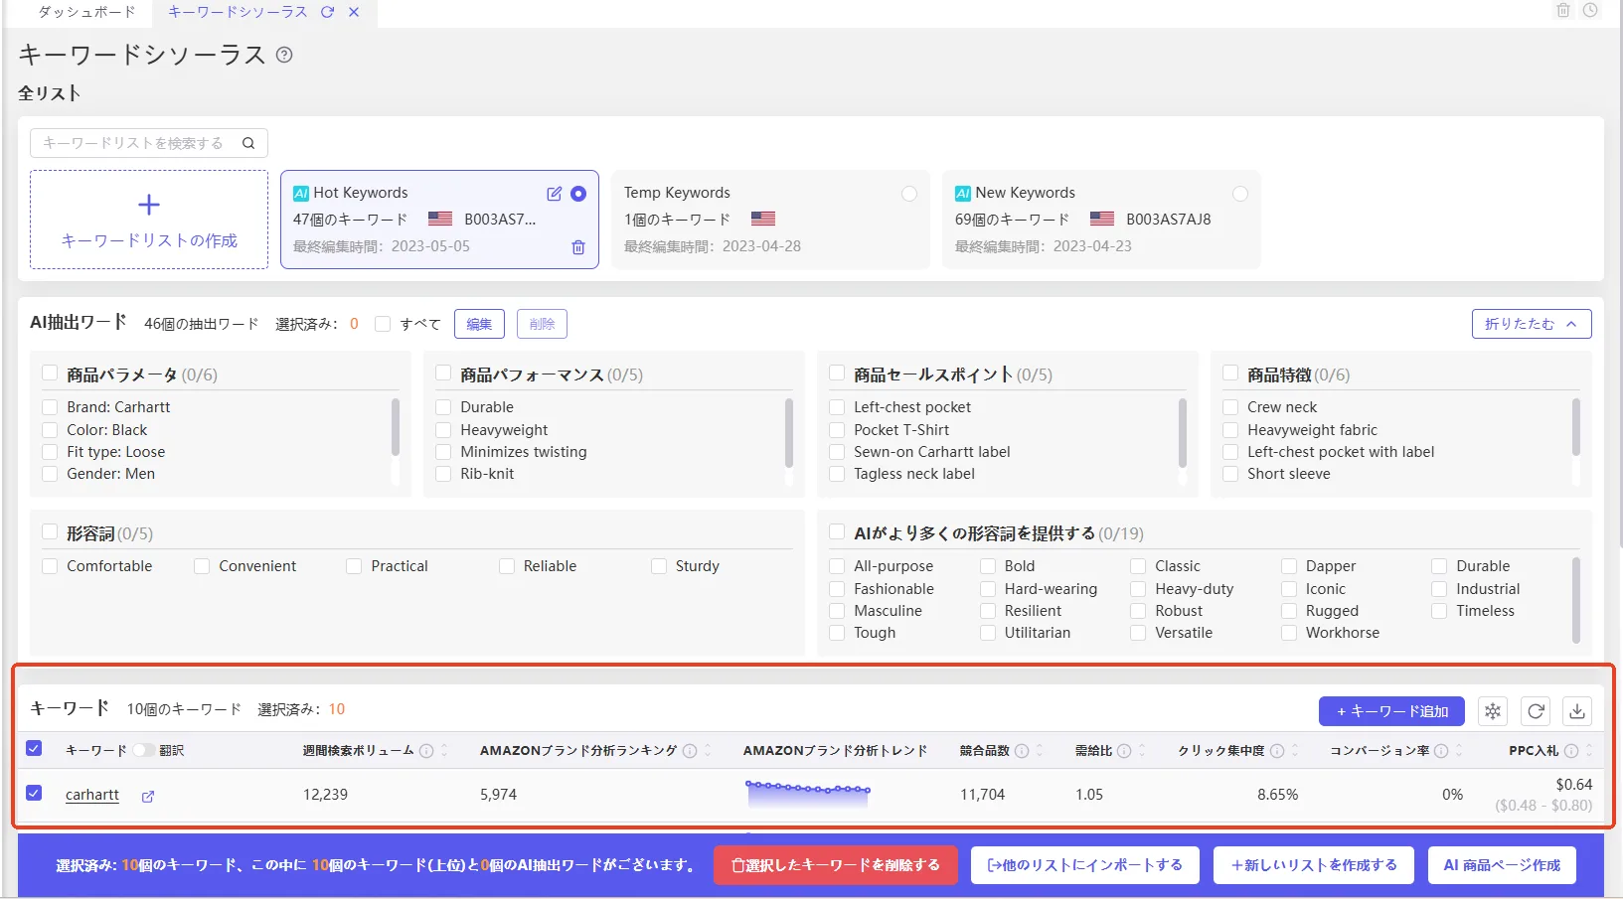Click the info icon next to クリック集中度
1623x899 pixels.
pos(1277,751)
